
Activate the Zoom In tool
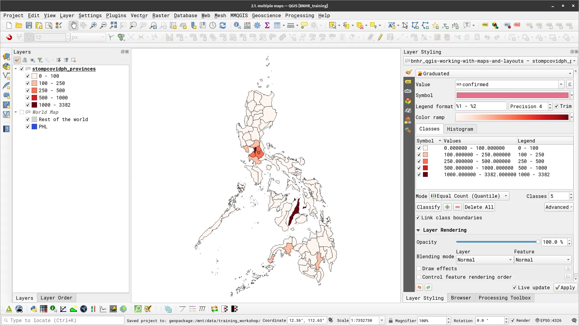93,25
